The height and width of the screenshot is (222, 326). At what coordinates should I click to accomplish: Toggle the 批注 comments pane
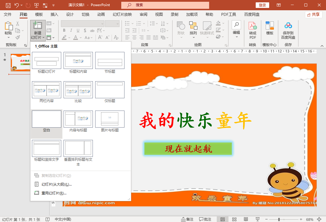(x=205, y=219)
